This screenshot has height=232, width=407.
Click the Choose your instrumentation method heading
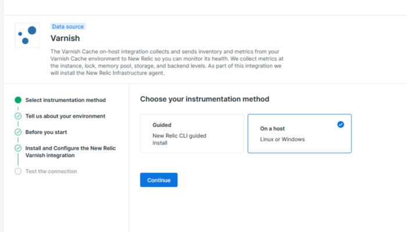[205, 99]
